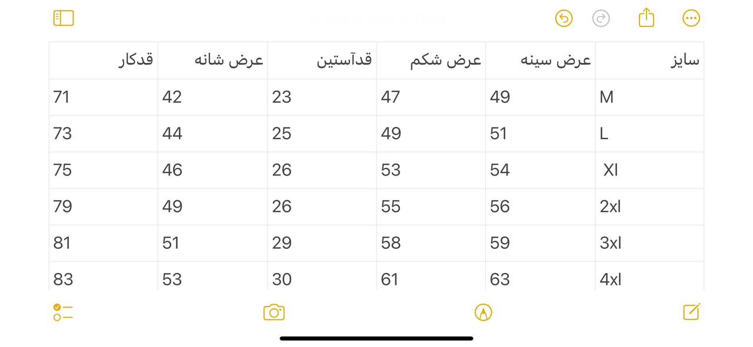Activate the markup pen icon
The height and width of the screenshot is (347, 753).
[x=483, y=312]
